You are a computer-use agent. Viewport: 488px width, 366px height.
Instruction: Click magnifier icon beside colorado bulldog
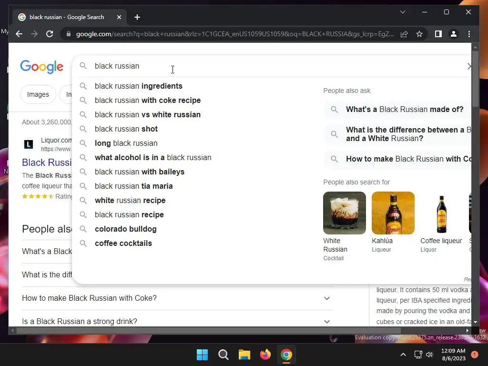(83, 229)
